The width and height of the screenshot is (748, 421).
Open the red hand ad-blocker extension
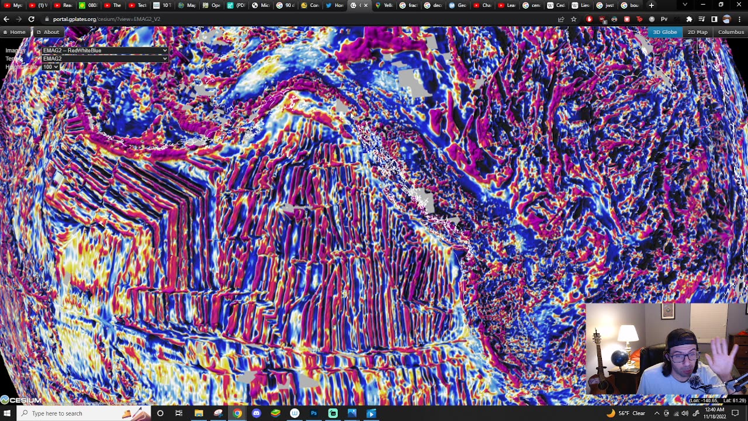tap(589, 19)
